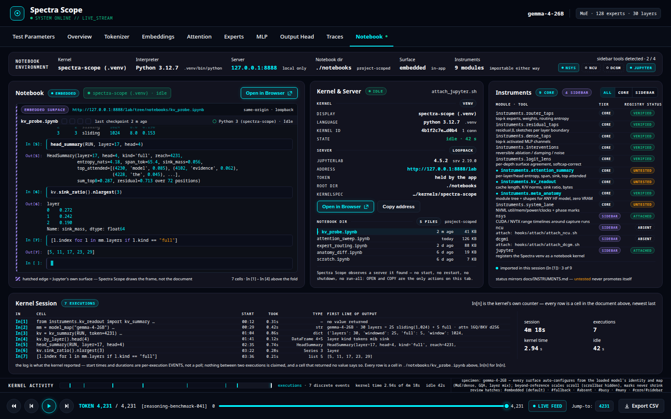Screen dimensions: 671x419
Task: Open the Test Parameters tab
Action: [34, 37]
